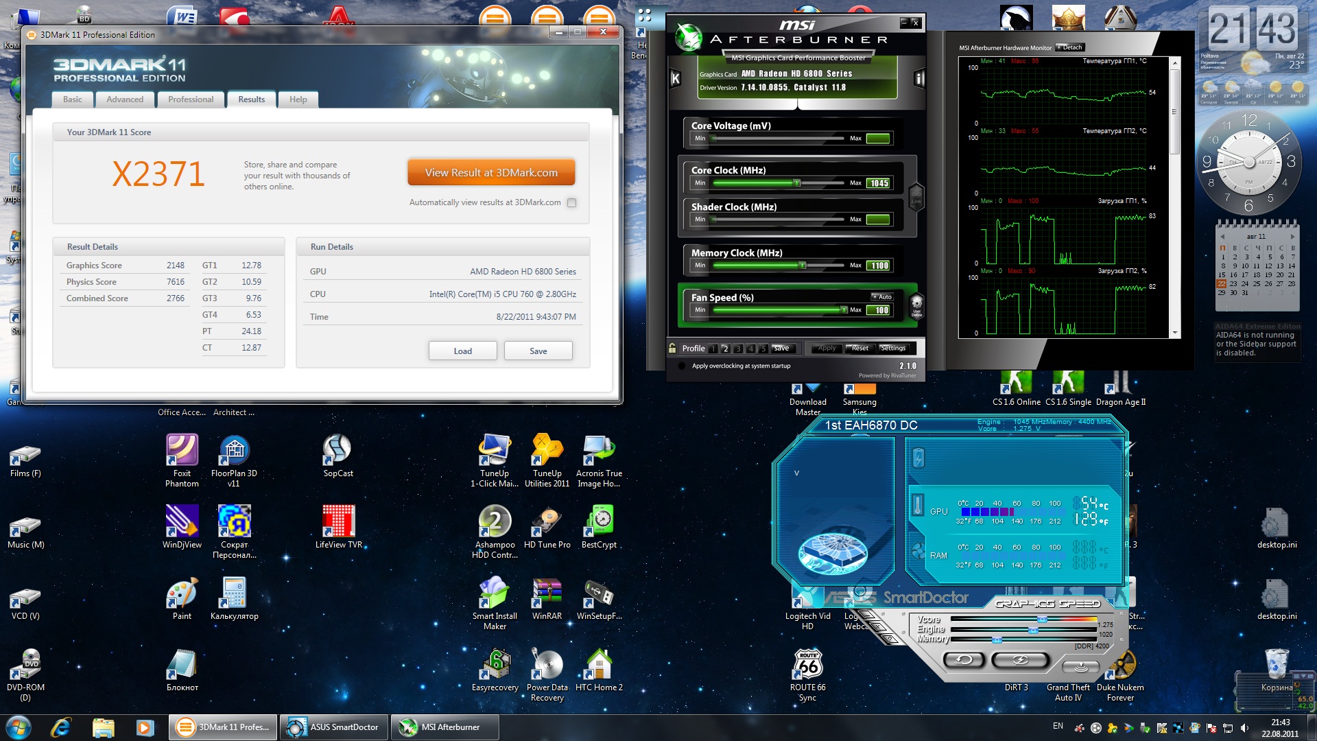Open the Advanced tab in 3DMark
1317x741 pixels.
[125, 99]
